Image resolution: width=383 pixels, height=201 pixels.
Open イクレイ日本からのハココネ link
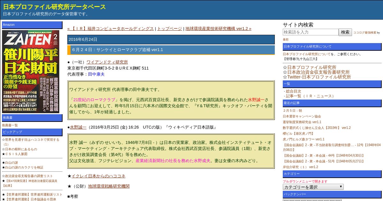pyautogui.click(x=98, y=176)
